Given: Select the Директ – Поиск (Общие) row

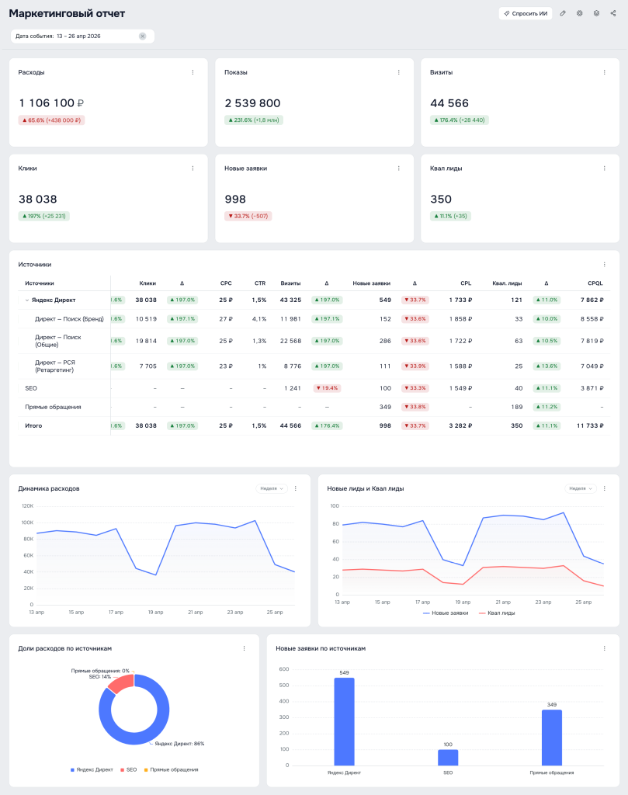Looking at the screenshot, I should [314, 341].
